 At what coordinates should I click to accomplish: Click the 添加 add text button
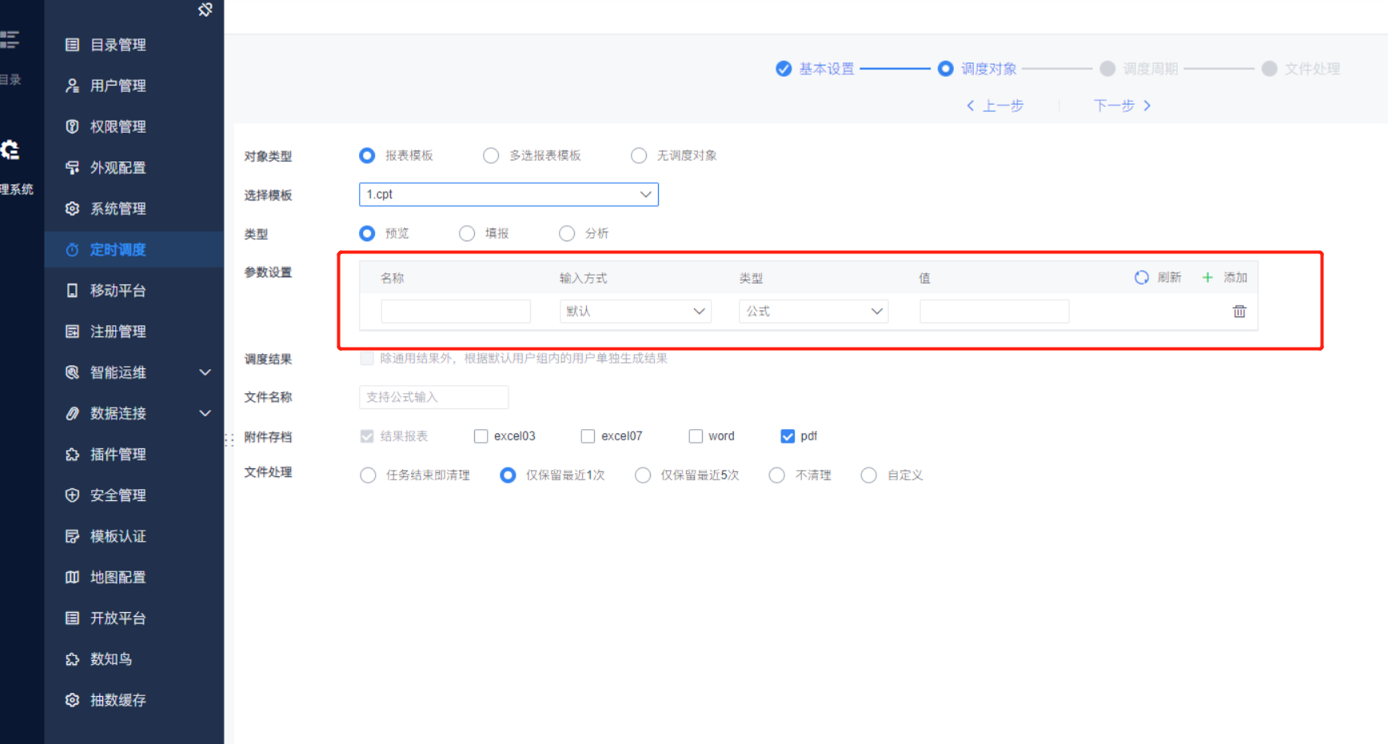pos(1235,277)
